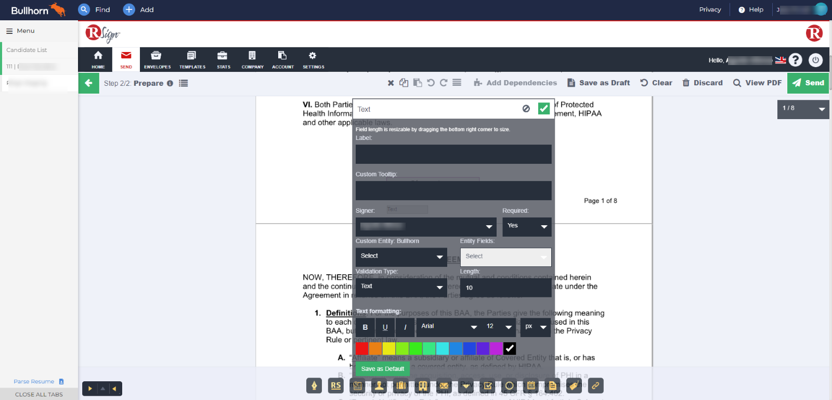Click Save as Draft
Image resolution: width=832 pixels, height=400 pixels.
pos(599,83)
